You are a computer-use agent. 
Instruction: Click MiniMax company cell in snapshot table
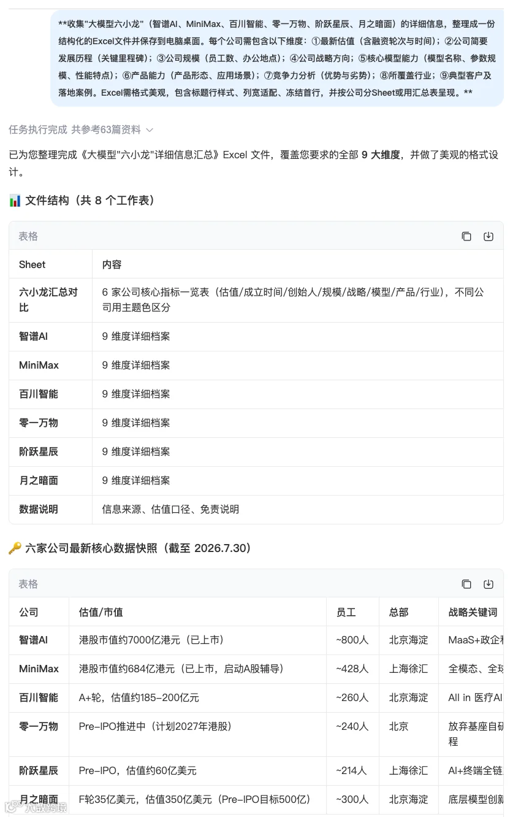(39, 669)
